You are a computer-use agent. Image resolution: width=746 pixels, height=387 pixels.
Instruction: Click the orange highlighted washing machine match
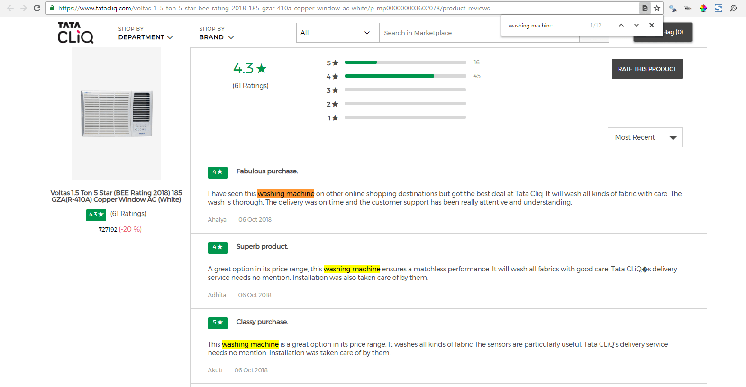pos(286,194)
